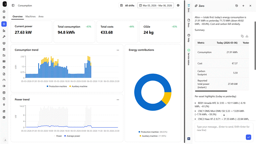Open chat history in Zero panel
The image size is (256, 144).
237,6
